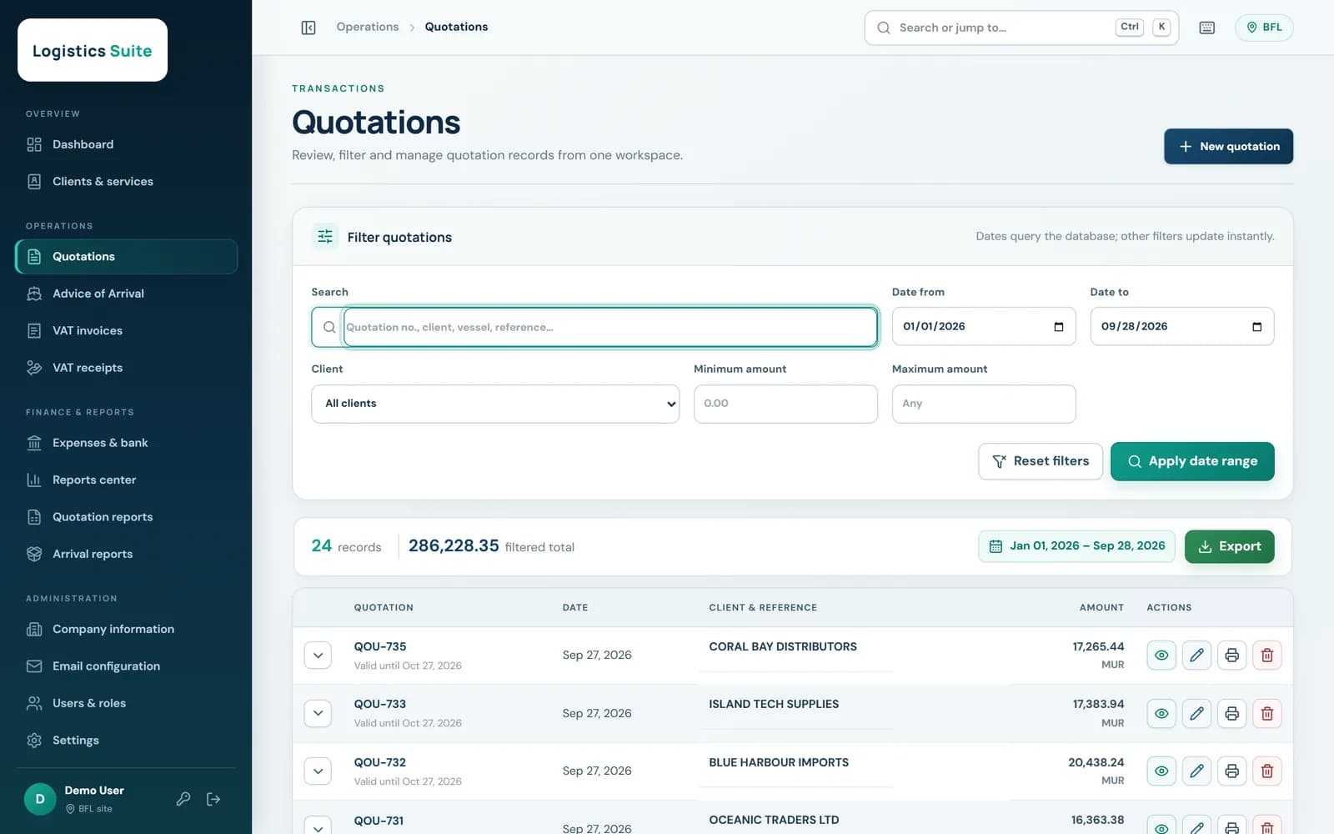Open Date from calendar picker icon
The image size is (1334, 834).
pos(1059,327)
